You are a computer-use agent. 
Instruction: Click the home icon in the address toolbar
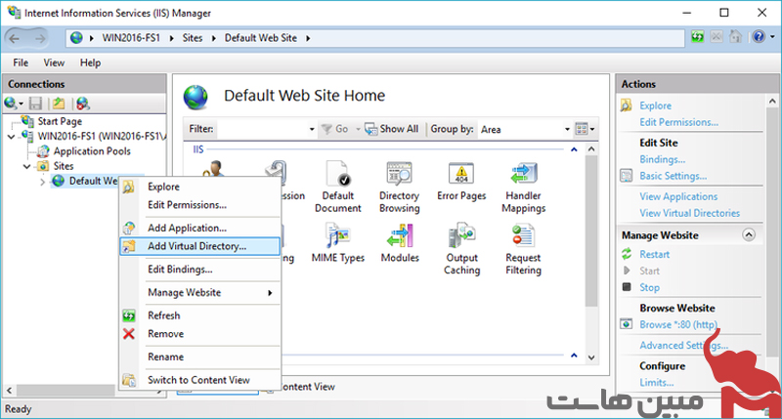point(736,36)
